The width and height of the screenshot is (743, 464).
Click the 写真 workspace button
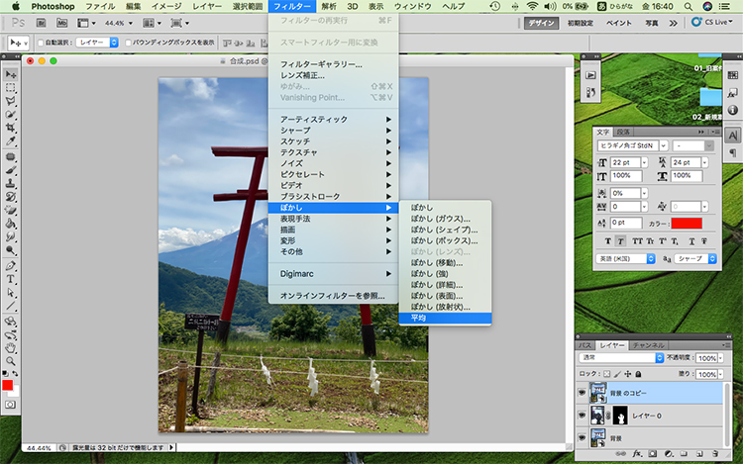pyautogui.click(x=652, y=23)
